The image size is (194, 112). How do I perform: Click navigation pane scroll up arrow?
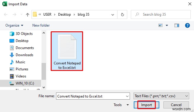44,33
